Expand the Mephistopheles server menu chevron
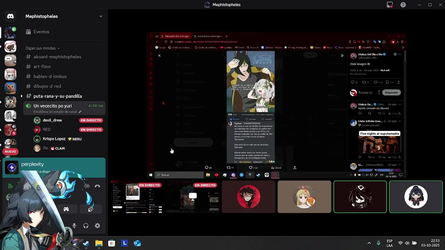 [x=101, y=16]
